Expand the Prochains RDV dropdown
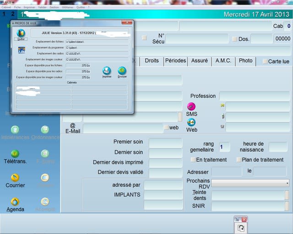293x234 pixels. tap(287, 183)
